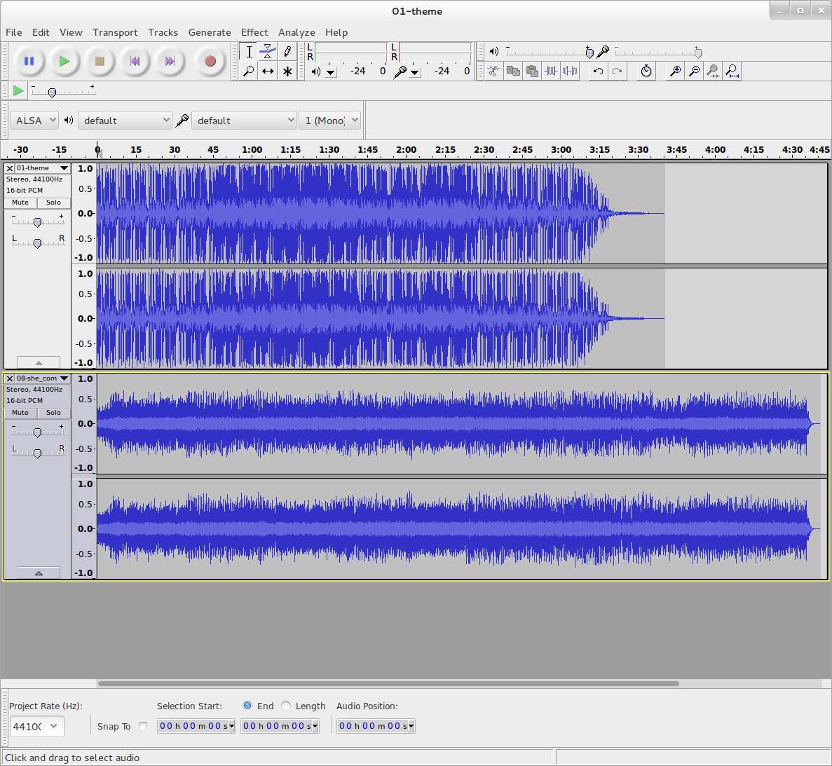This screenshot has height=766, width=832.
Task: Click Fit Project in window icon
Action: 732,71
